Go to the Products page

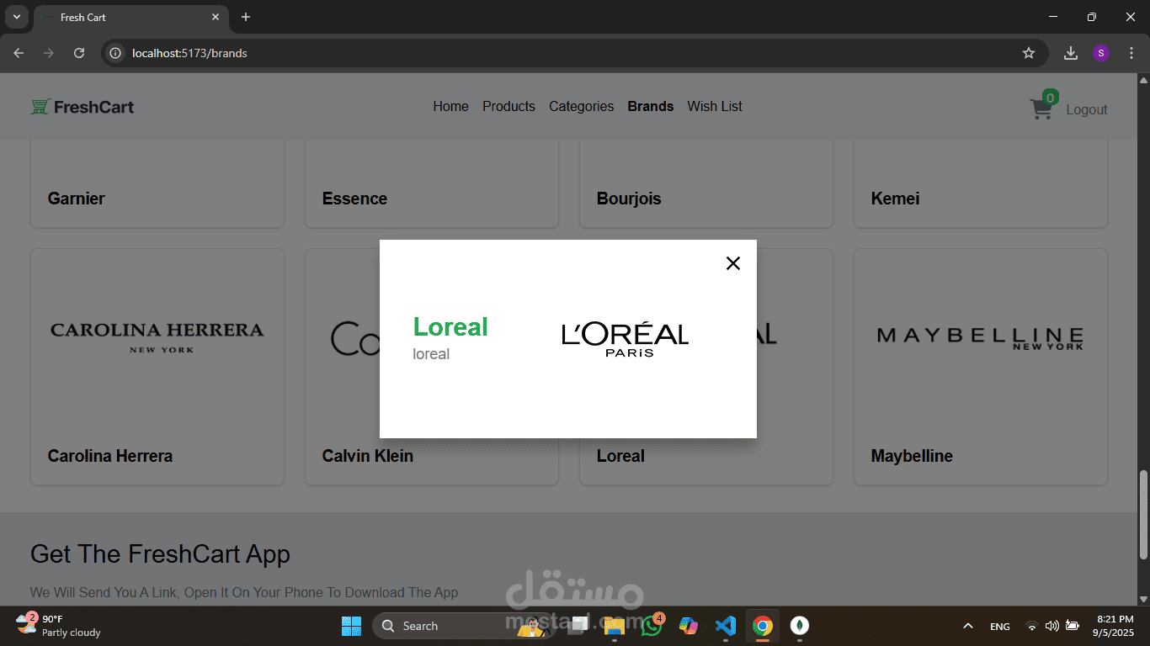pyautogui.click(x=508, y=106)
